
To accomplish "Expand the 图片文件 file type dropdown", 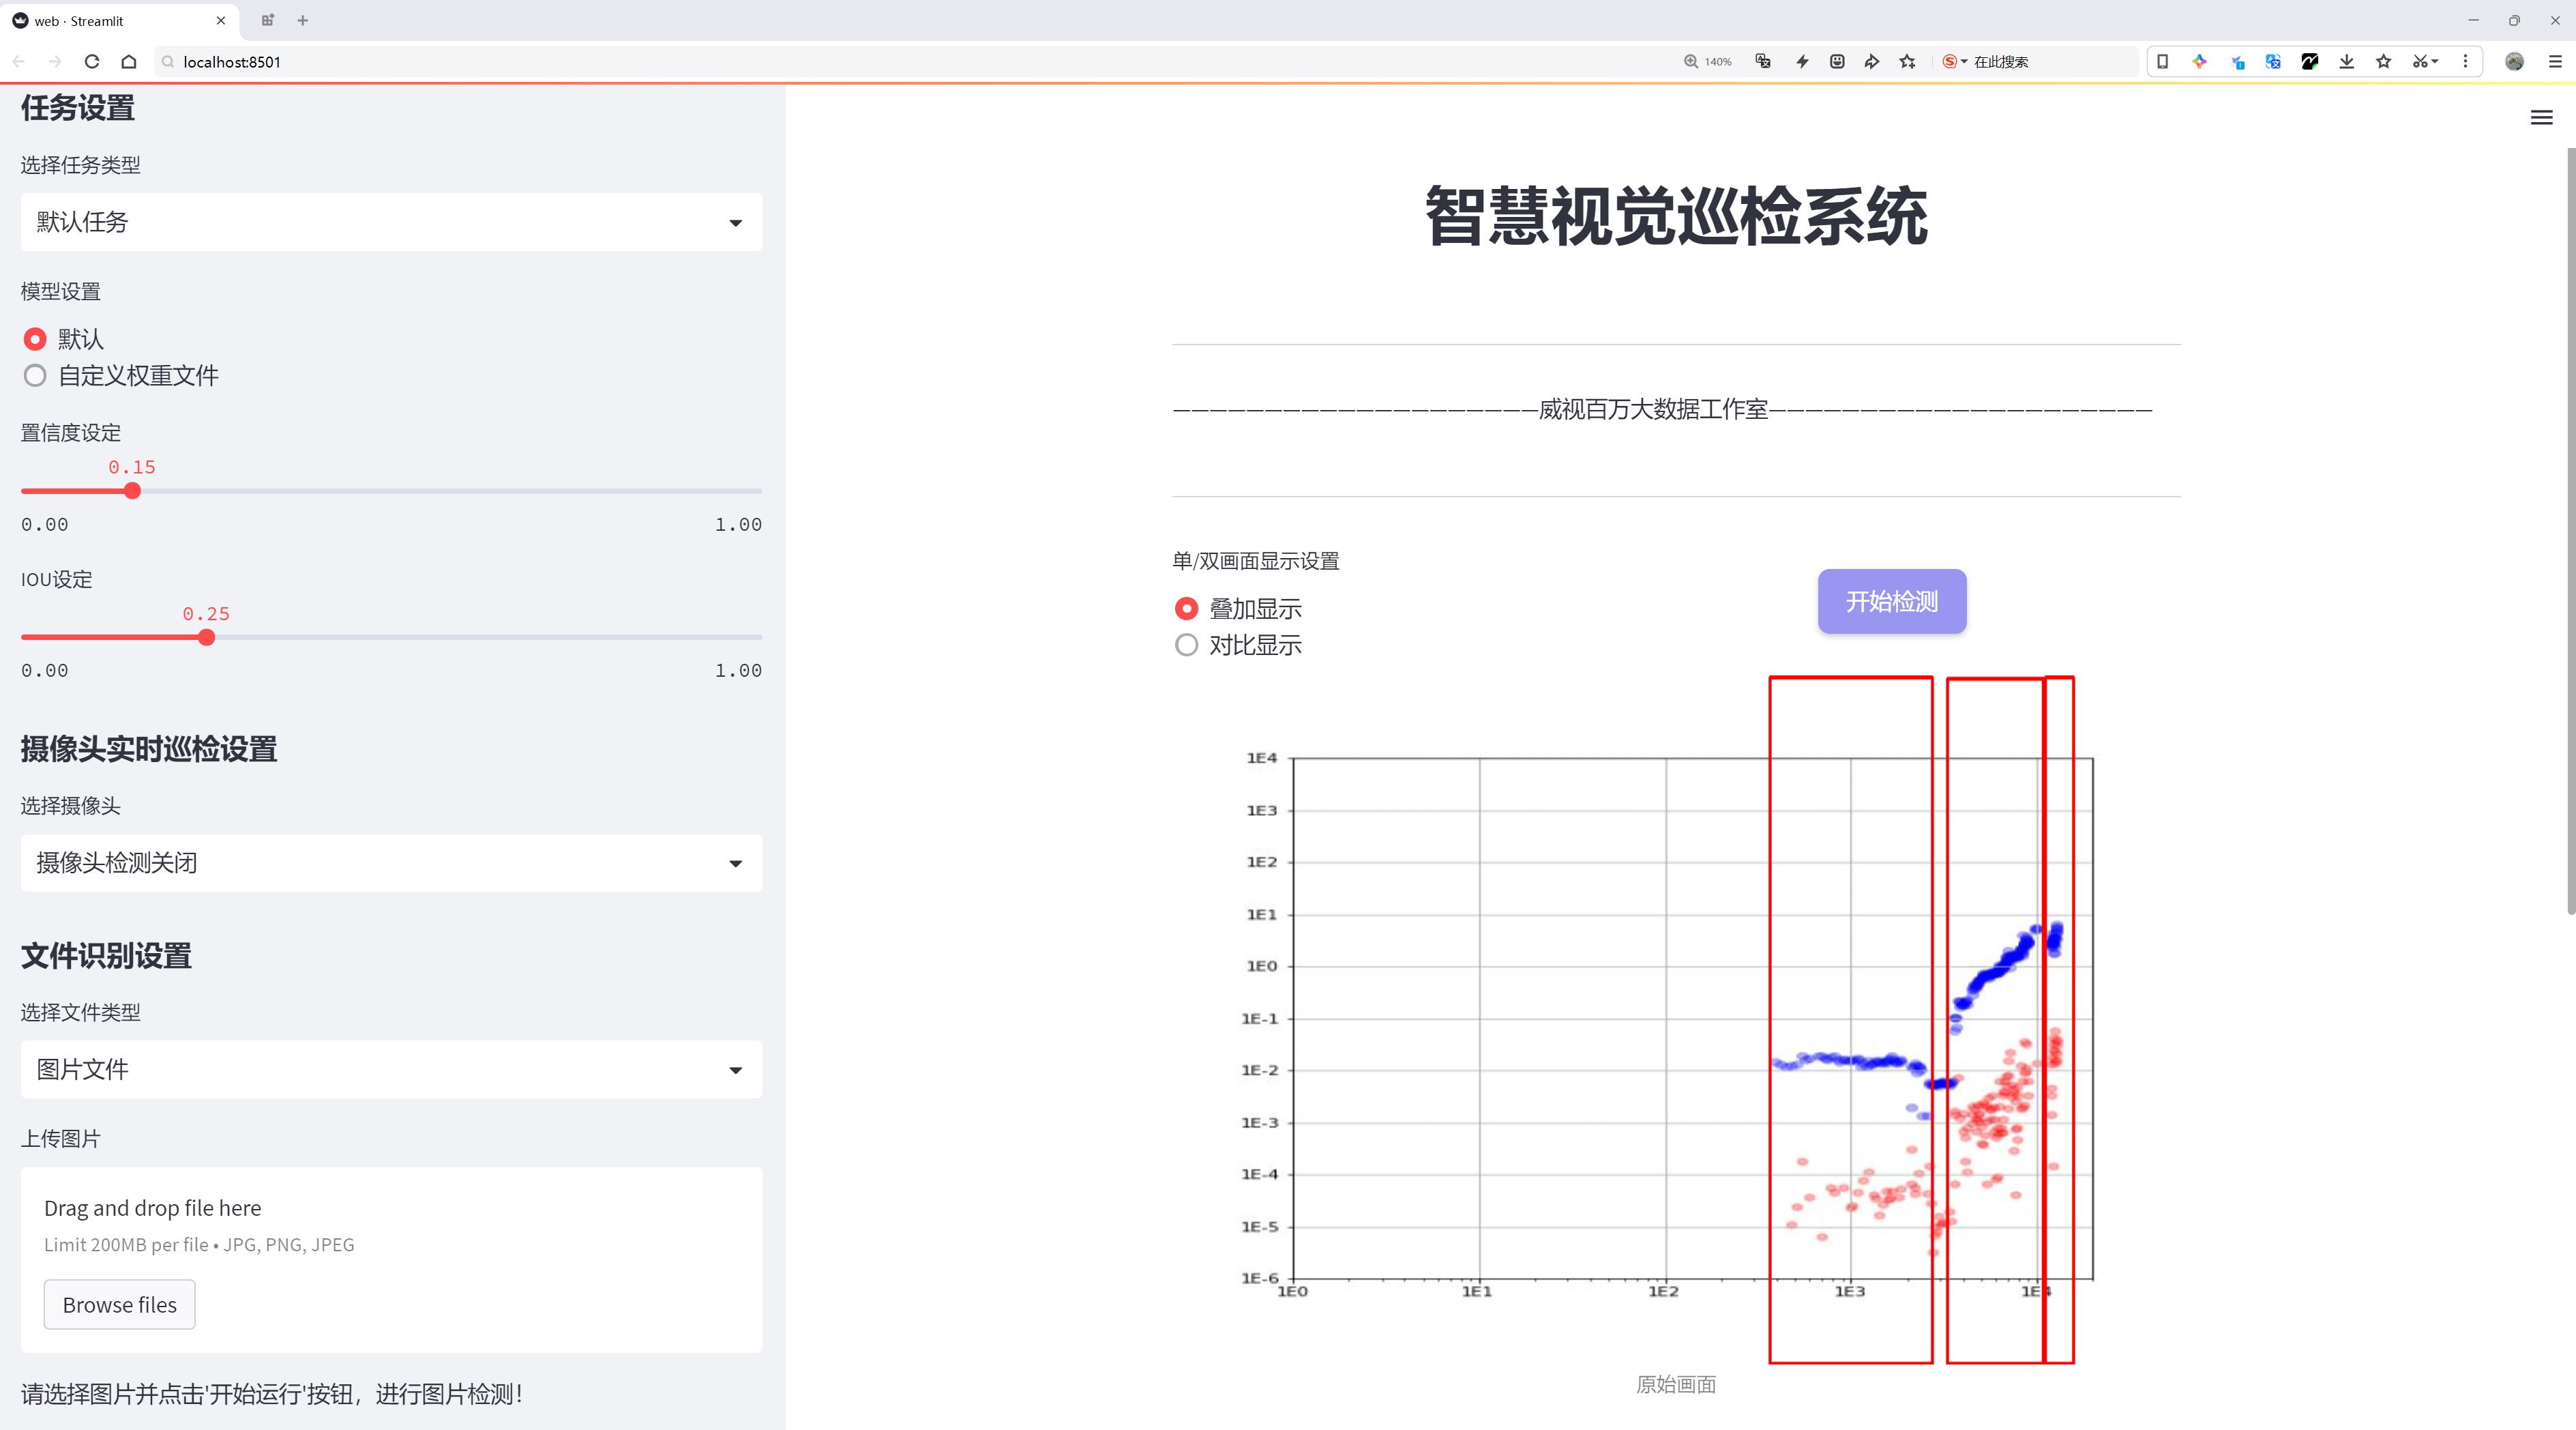I will pyautogui.click(x=391, y=1070).
